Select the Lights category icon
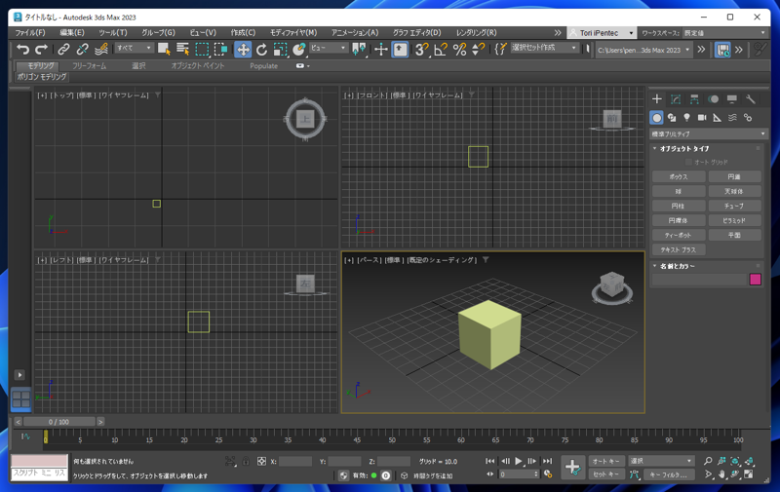 click(x=686, y=118)
